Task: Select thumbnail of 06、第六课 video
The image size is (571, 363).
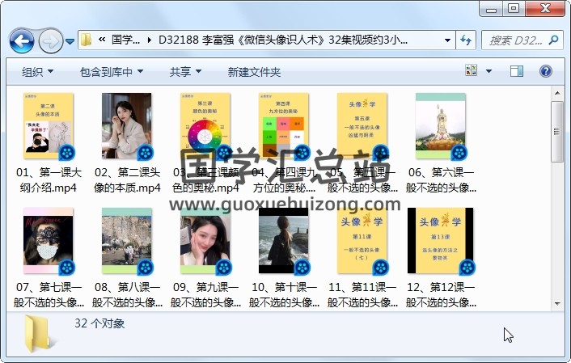Action: click(x=441, y=126)
